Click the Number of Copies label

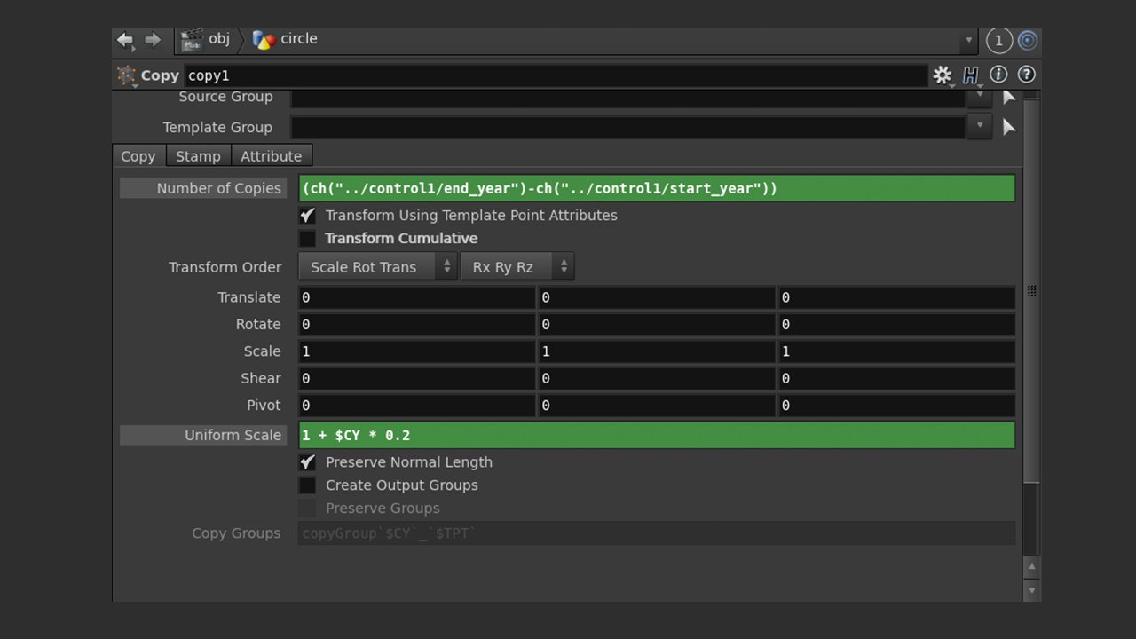click(219, 188)
